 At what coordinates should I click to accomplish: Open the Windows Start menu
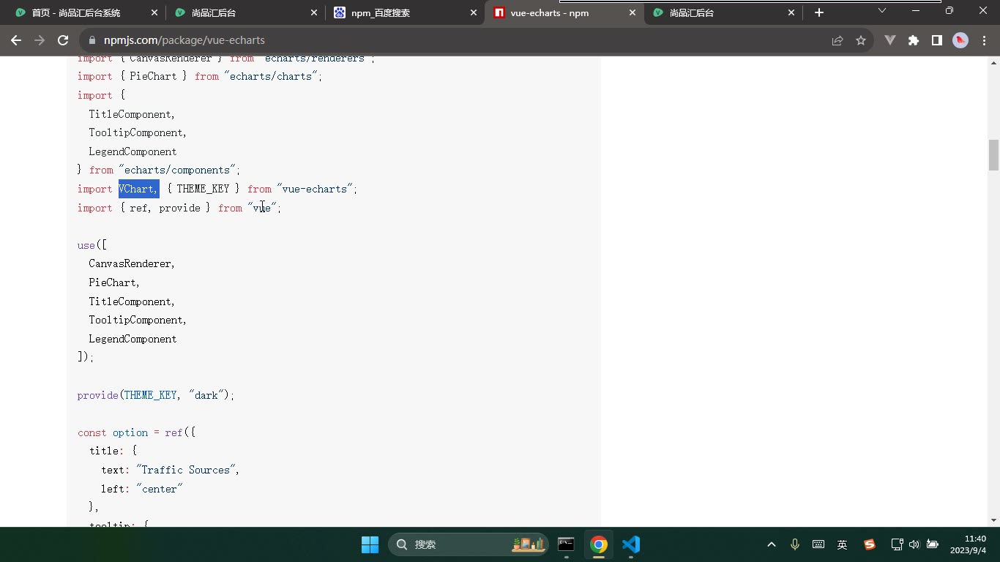click(370, 544)
